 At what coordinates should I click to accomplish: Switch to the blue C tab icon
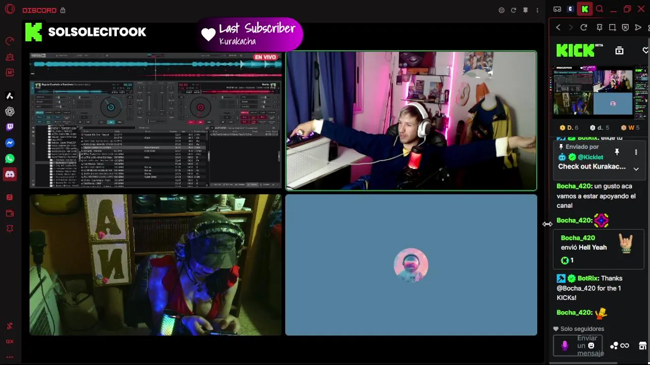tap(570, 9)
